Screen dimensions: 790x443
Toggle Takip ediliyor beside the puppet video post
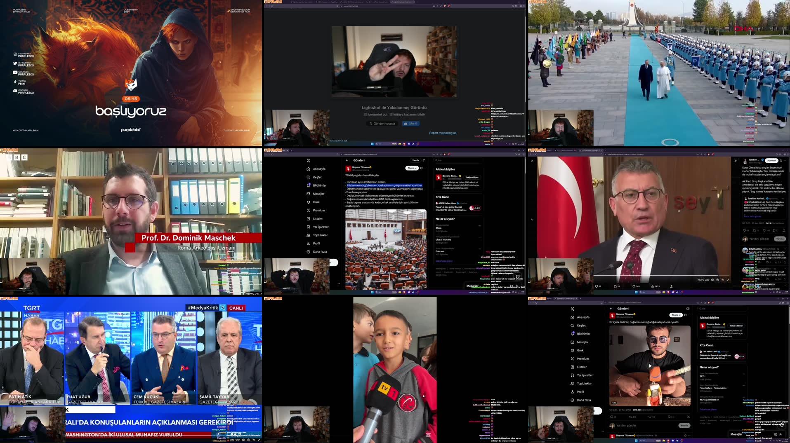click(736, 326)
